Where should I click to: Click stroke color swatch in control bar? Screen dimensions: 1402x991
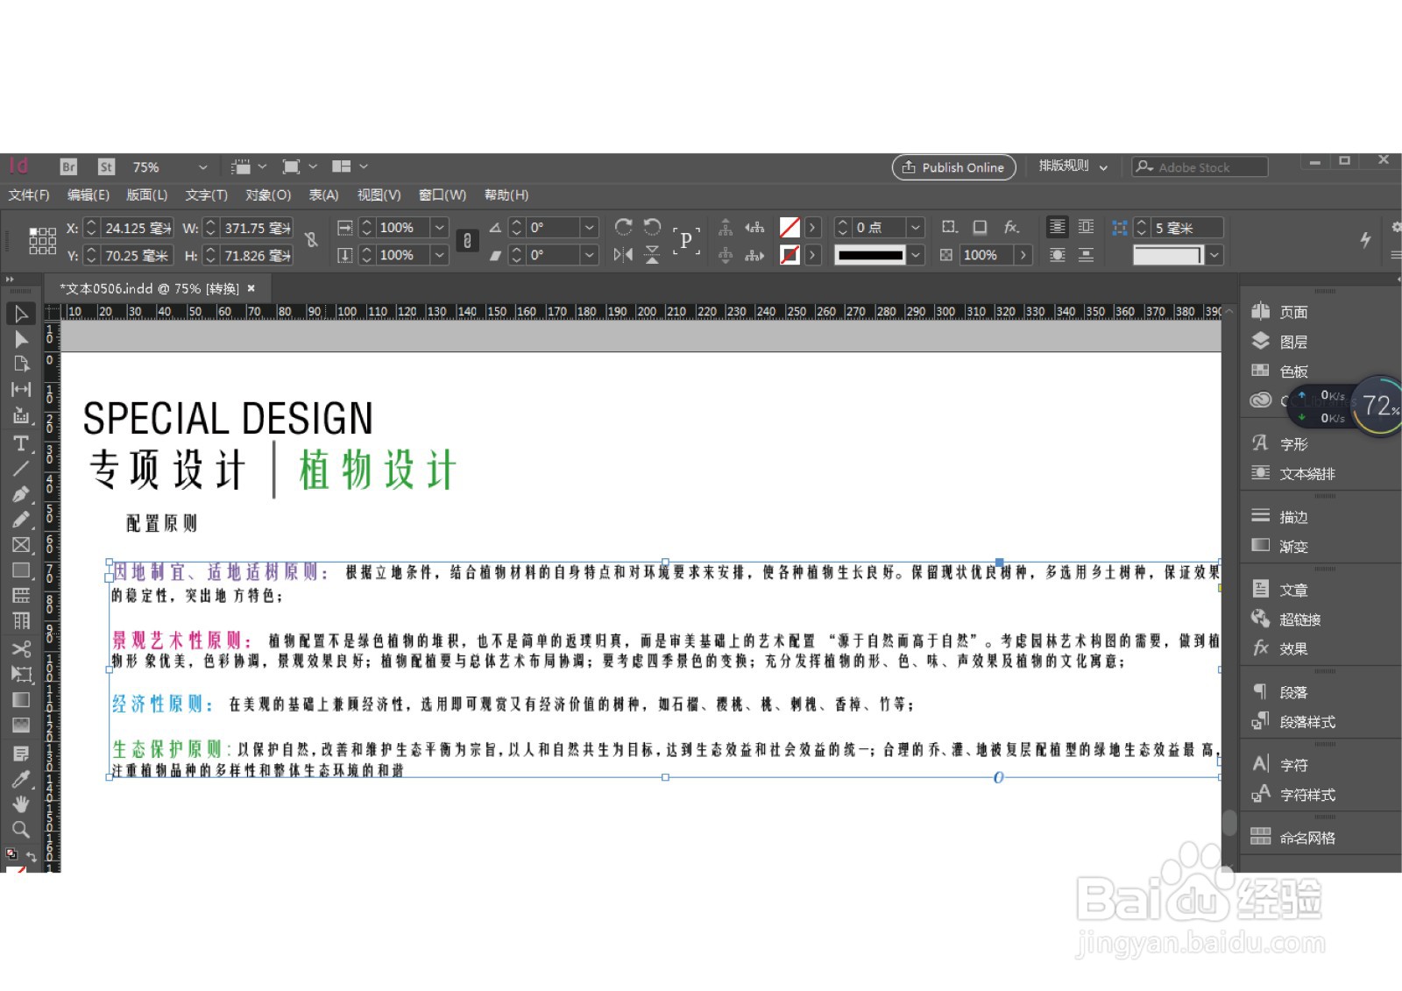click(790, 255)
